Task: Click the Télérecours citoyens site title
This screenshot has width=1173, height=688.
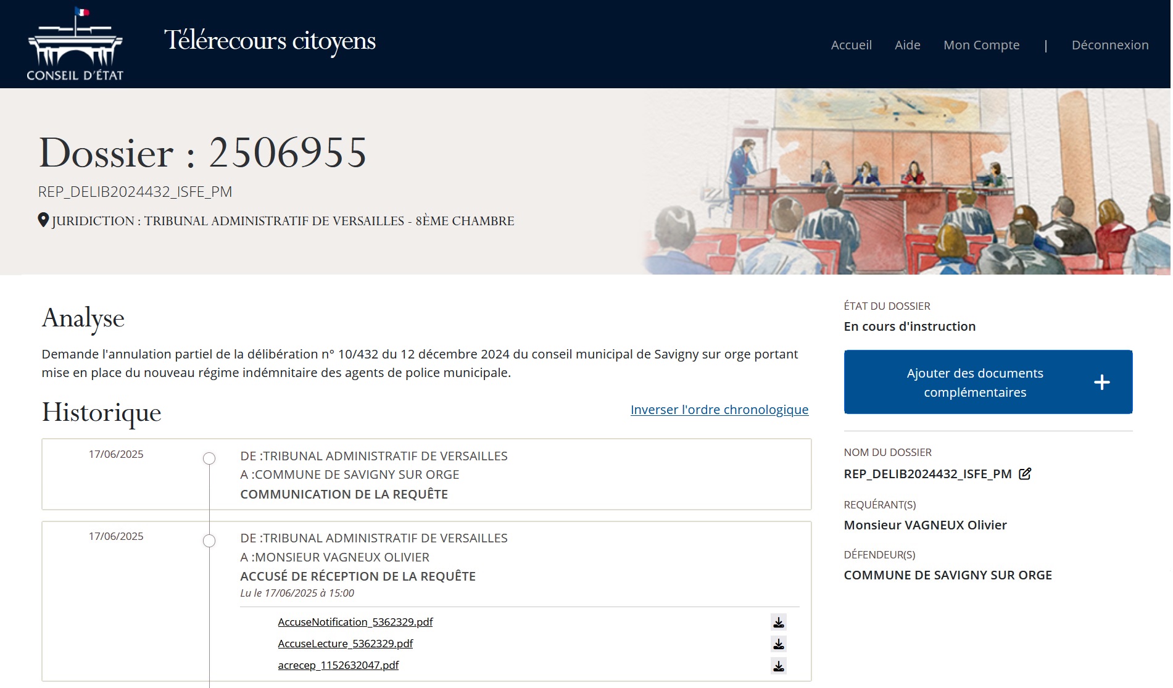Action: (270, 41)
